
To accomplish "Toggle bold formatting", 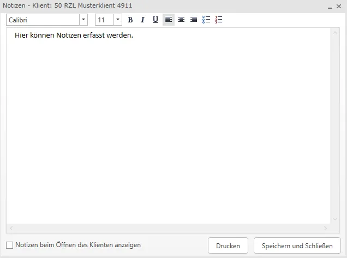I will coord(130,20).
